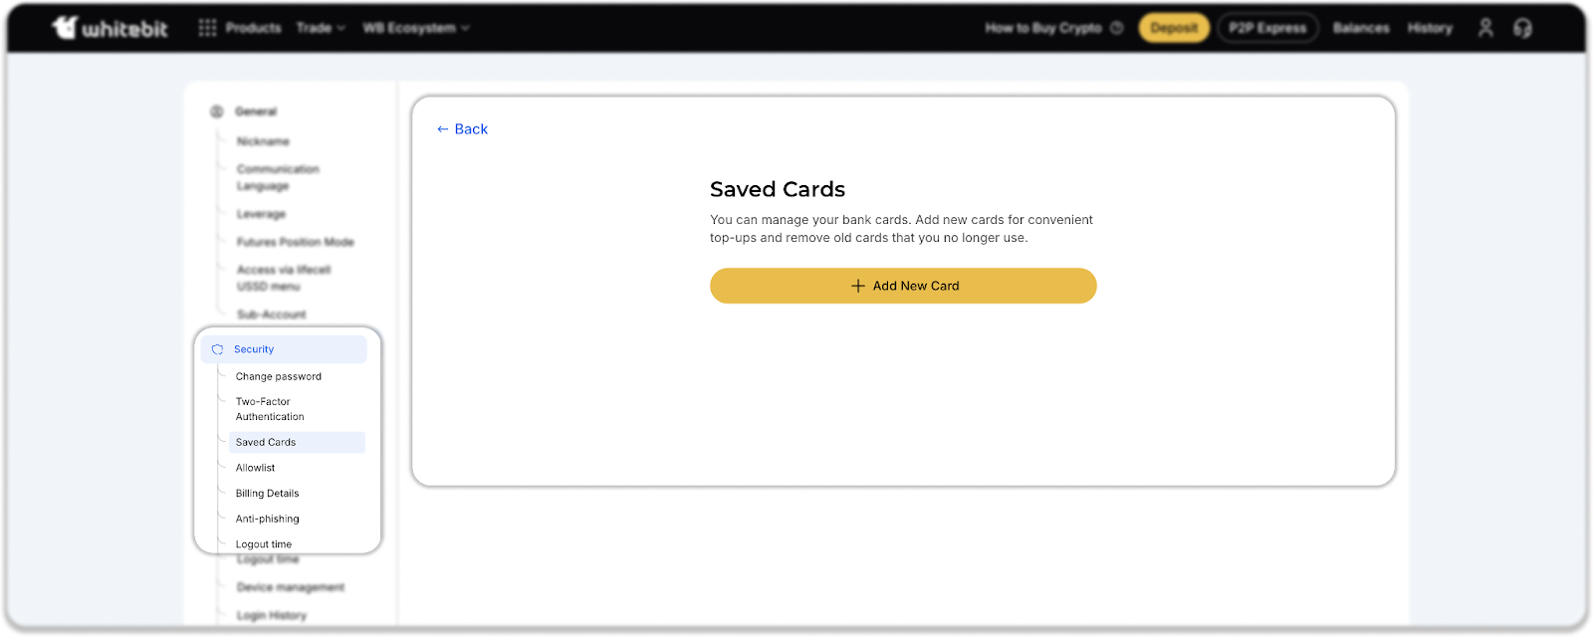The width and height of the screenshot is (1593, 637).
Task: Click the Security shield icon
Action: pyautogui.click(x=217, y=349)
